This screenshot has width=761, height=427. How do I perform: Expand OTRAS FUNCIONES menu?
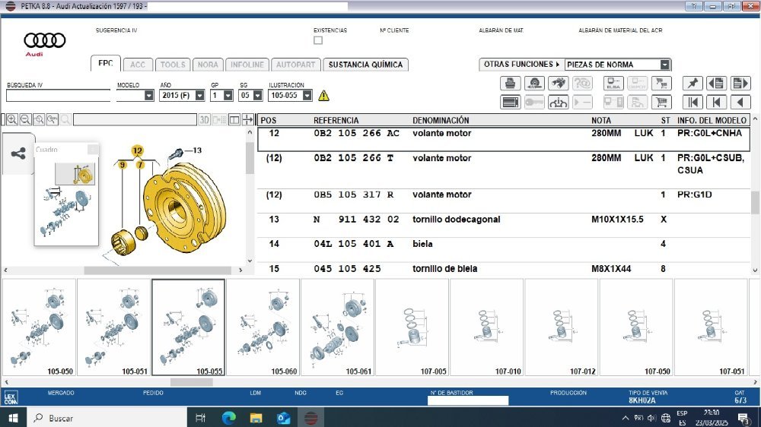click(521, 64)
